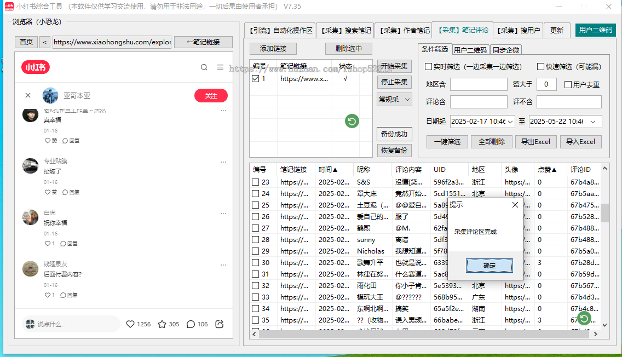Click the share icon at the note bottom
Viewport: 622px width, 357px height.
[x=220, y=324]
